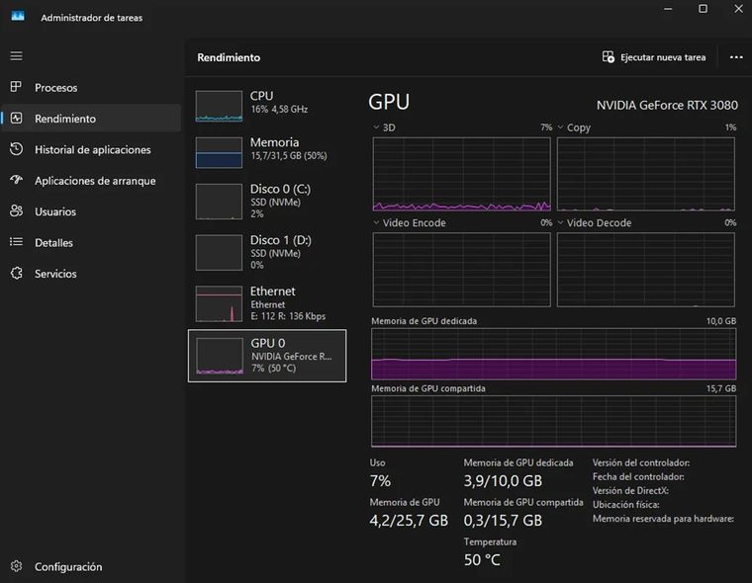
Task: Click the GPU 0 mini graph thumbnail
Action: point(220,356)
